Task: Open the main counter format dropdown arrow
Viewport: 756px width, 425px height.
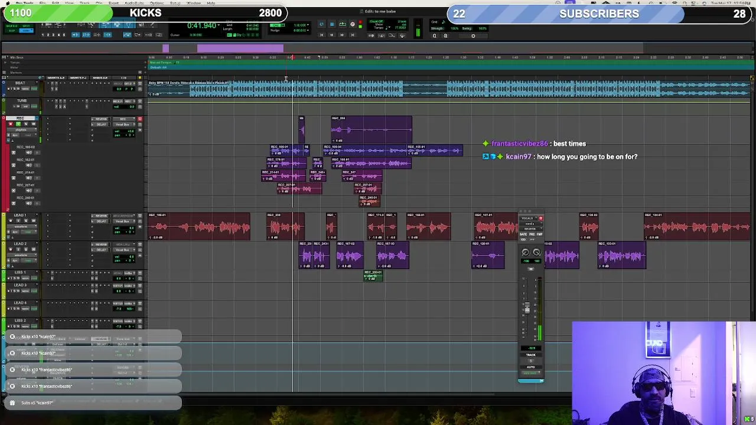Action: [219, 25]
